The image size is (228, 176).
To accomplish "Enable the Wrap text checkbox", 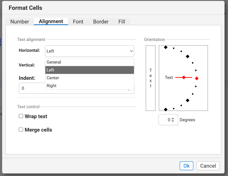I will [21, 116].
